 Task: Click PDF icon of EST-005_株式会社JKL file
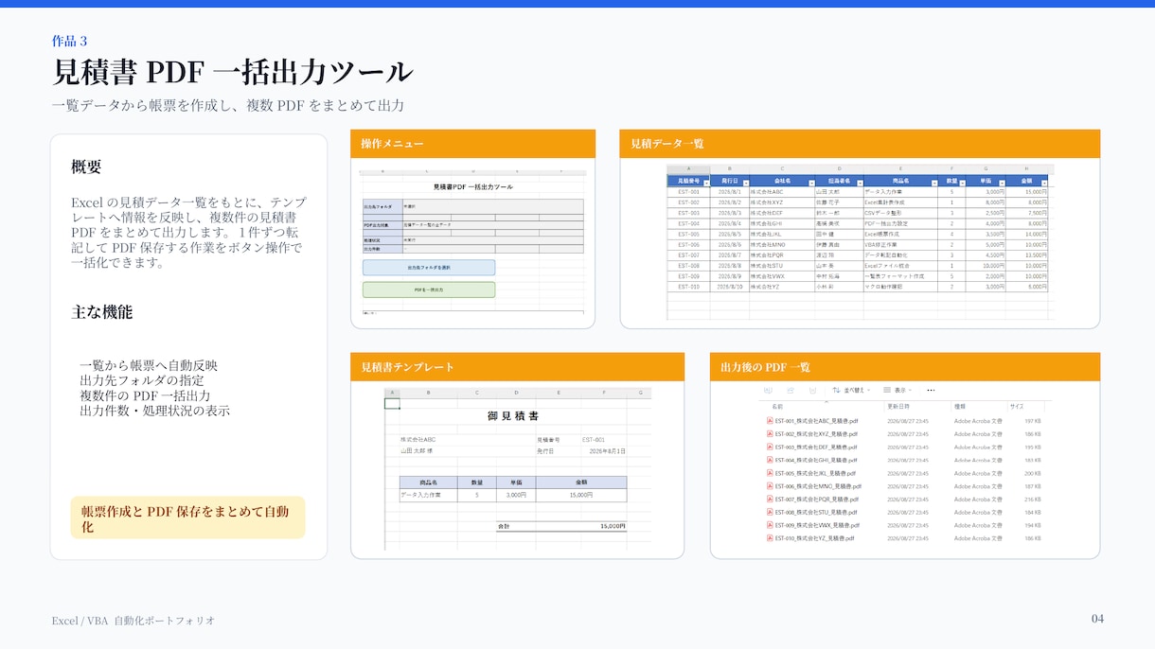pyautogui.click(x=770, y=473)
